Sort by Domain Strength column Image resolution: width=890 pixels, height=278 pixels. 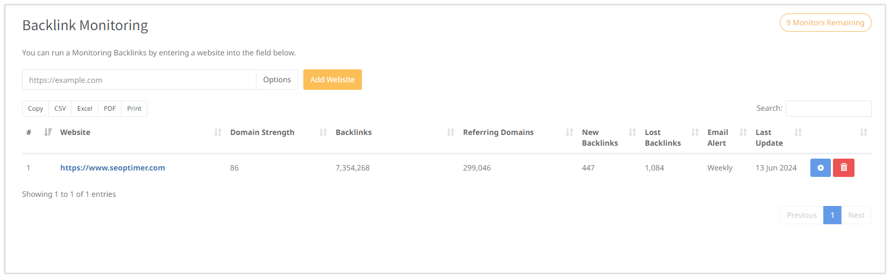(x=262, y=132)
